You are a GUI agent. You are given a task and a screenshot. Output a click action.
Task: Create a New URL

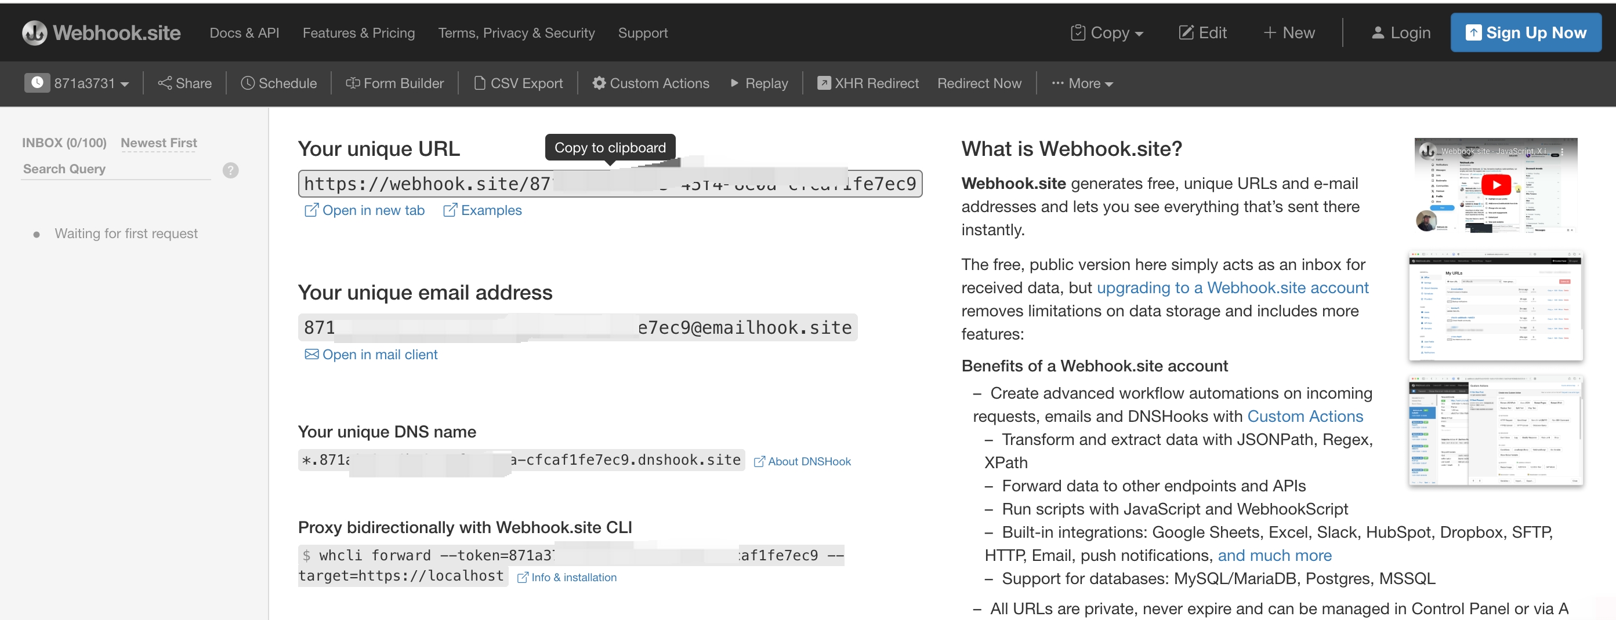tap(1288, 32)
